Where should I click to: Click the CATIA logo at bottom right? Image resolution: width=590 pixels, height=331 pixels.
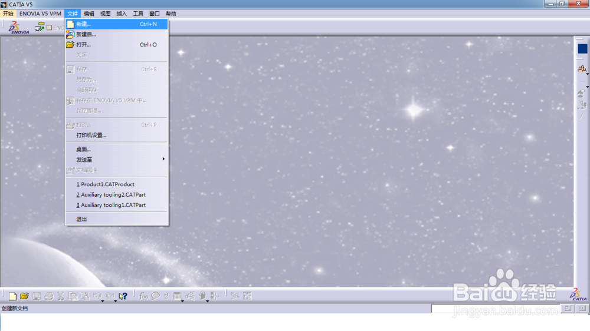(x=578, y=294)
